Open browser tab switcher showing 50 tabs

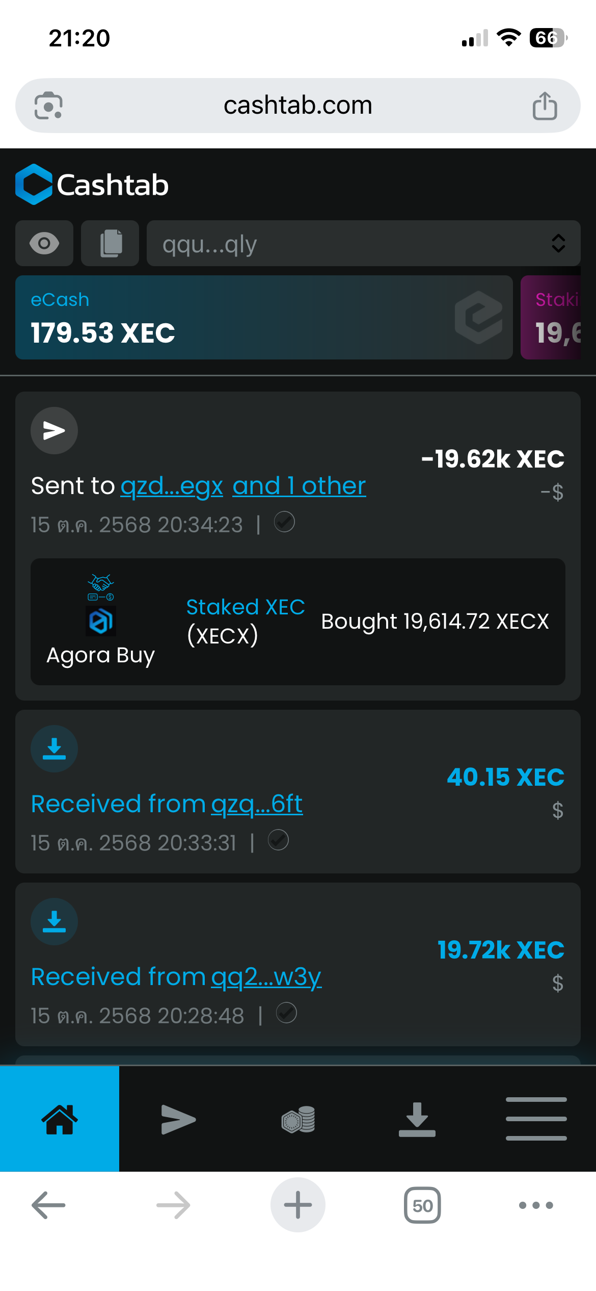[422, 1205]
